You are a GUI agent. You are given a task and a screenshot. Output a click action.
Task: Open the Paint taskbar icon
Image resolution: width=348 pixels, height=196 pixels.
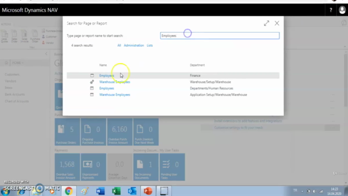point(85,191)
